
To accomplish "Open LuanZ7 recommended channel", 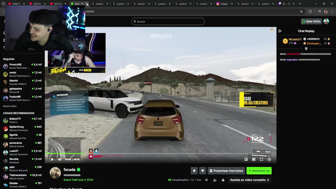I will pos(22,153).
